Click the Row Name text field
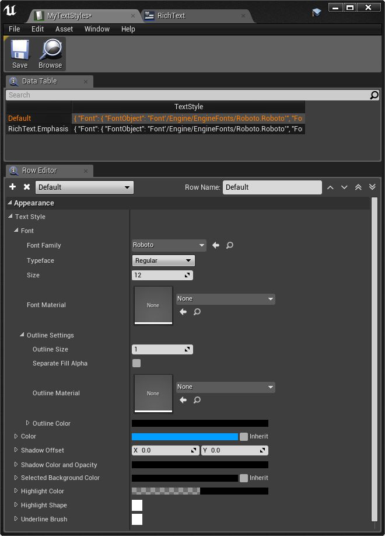The height and width of the screenshot is (536, 385). coord(272,187)
